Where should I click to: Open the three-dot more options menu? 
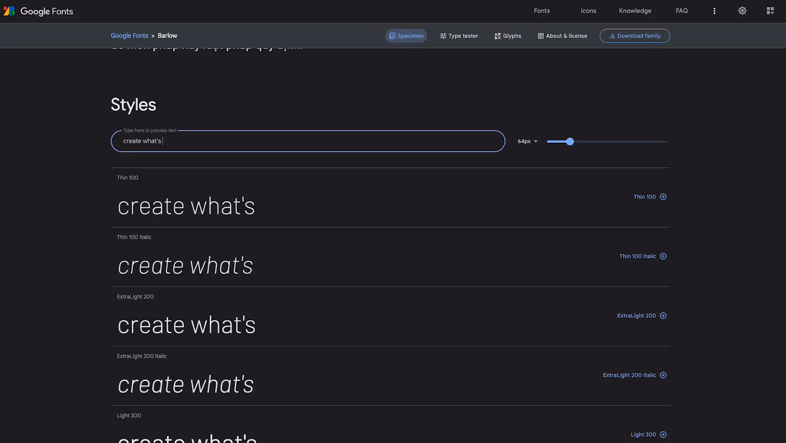point(714,11)
